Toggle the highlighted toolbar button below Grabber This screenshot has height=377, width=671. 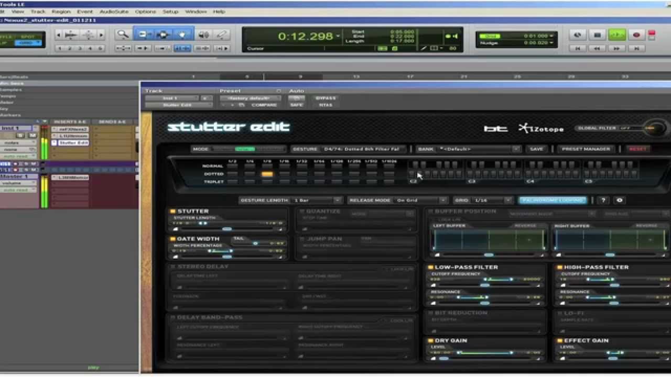182,48
